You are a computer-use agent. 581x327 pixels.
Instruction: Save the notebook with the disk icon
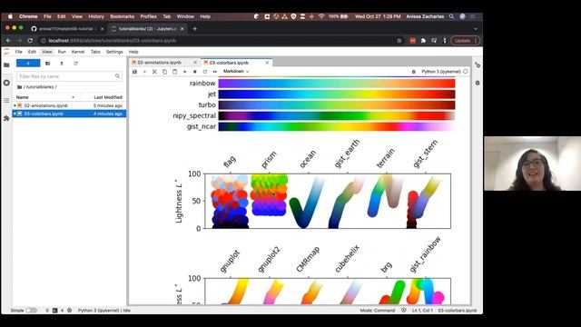point(134,72)
